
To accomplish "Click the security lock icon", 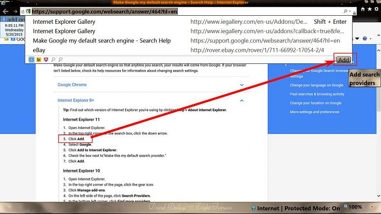I will pyautogui.click(x=355, y=13).
